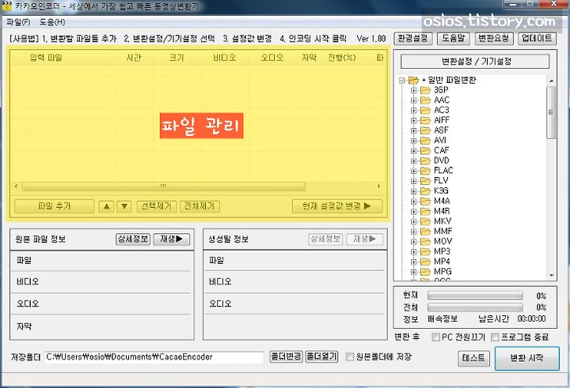Click the file list horizontal scrollbar

[x=163, y=186]
